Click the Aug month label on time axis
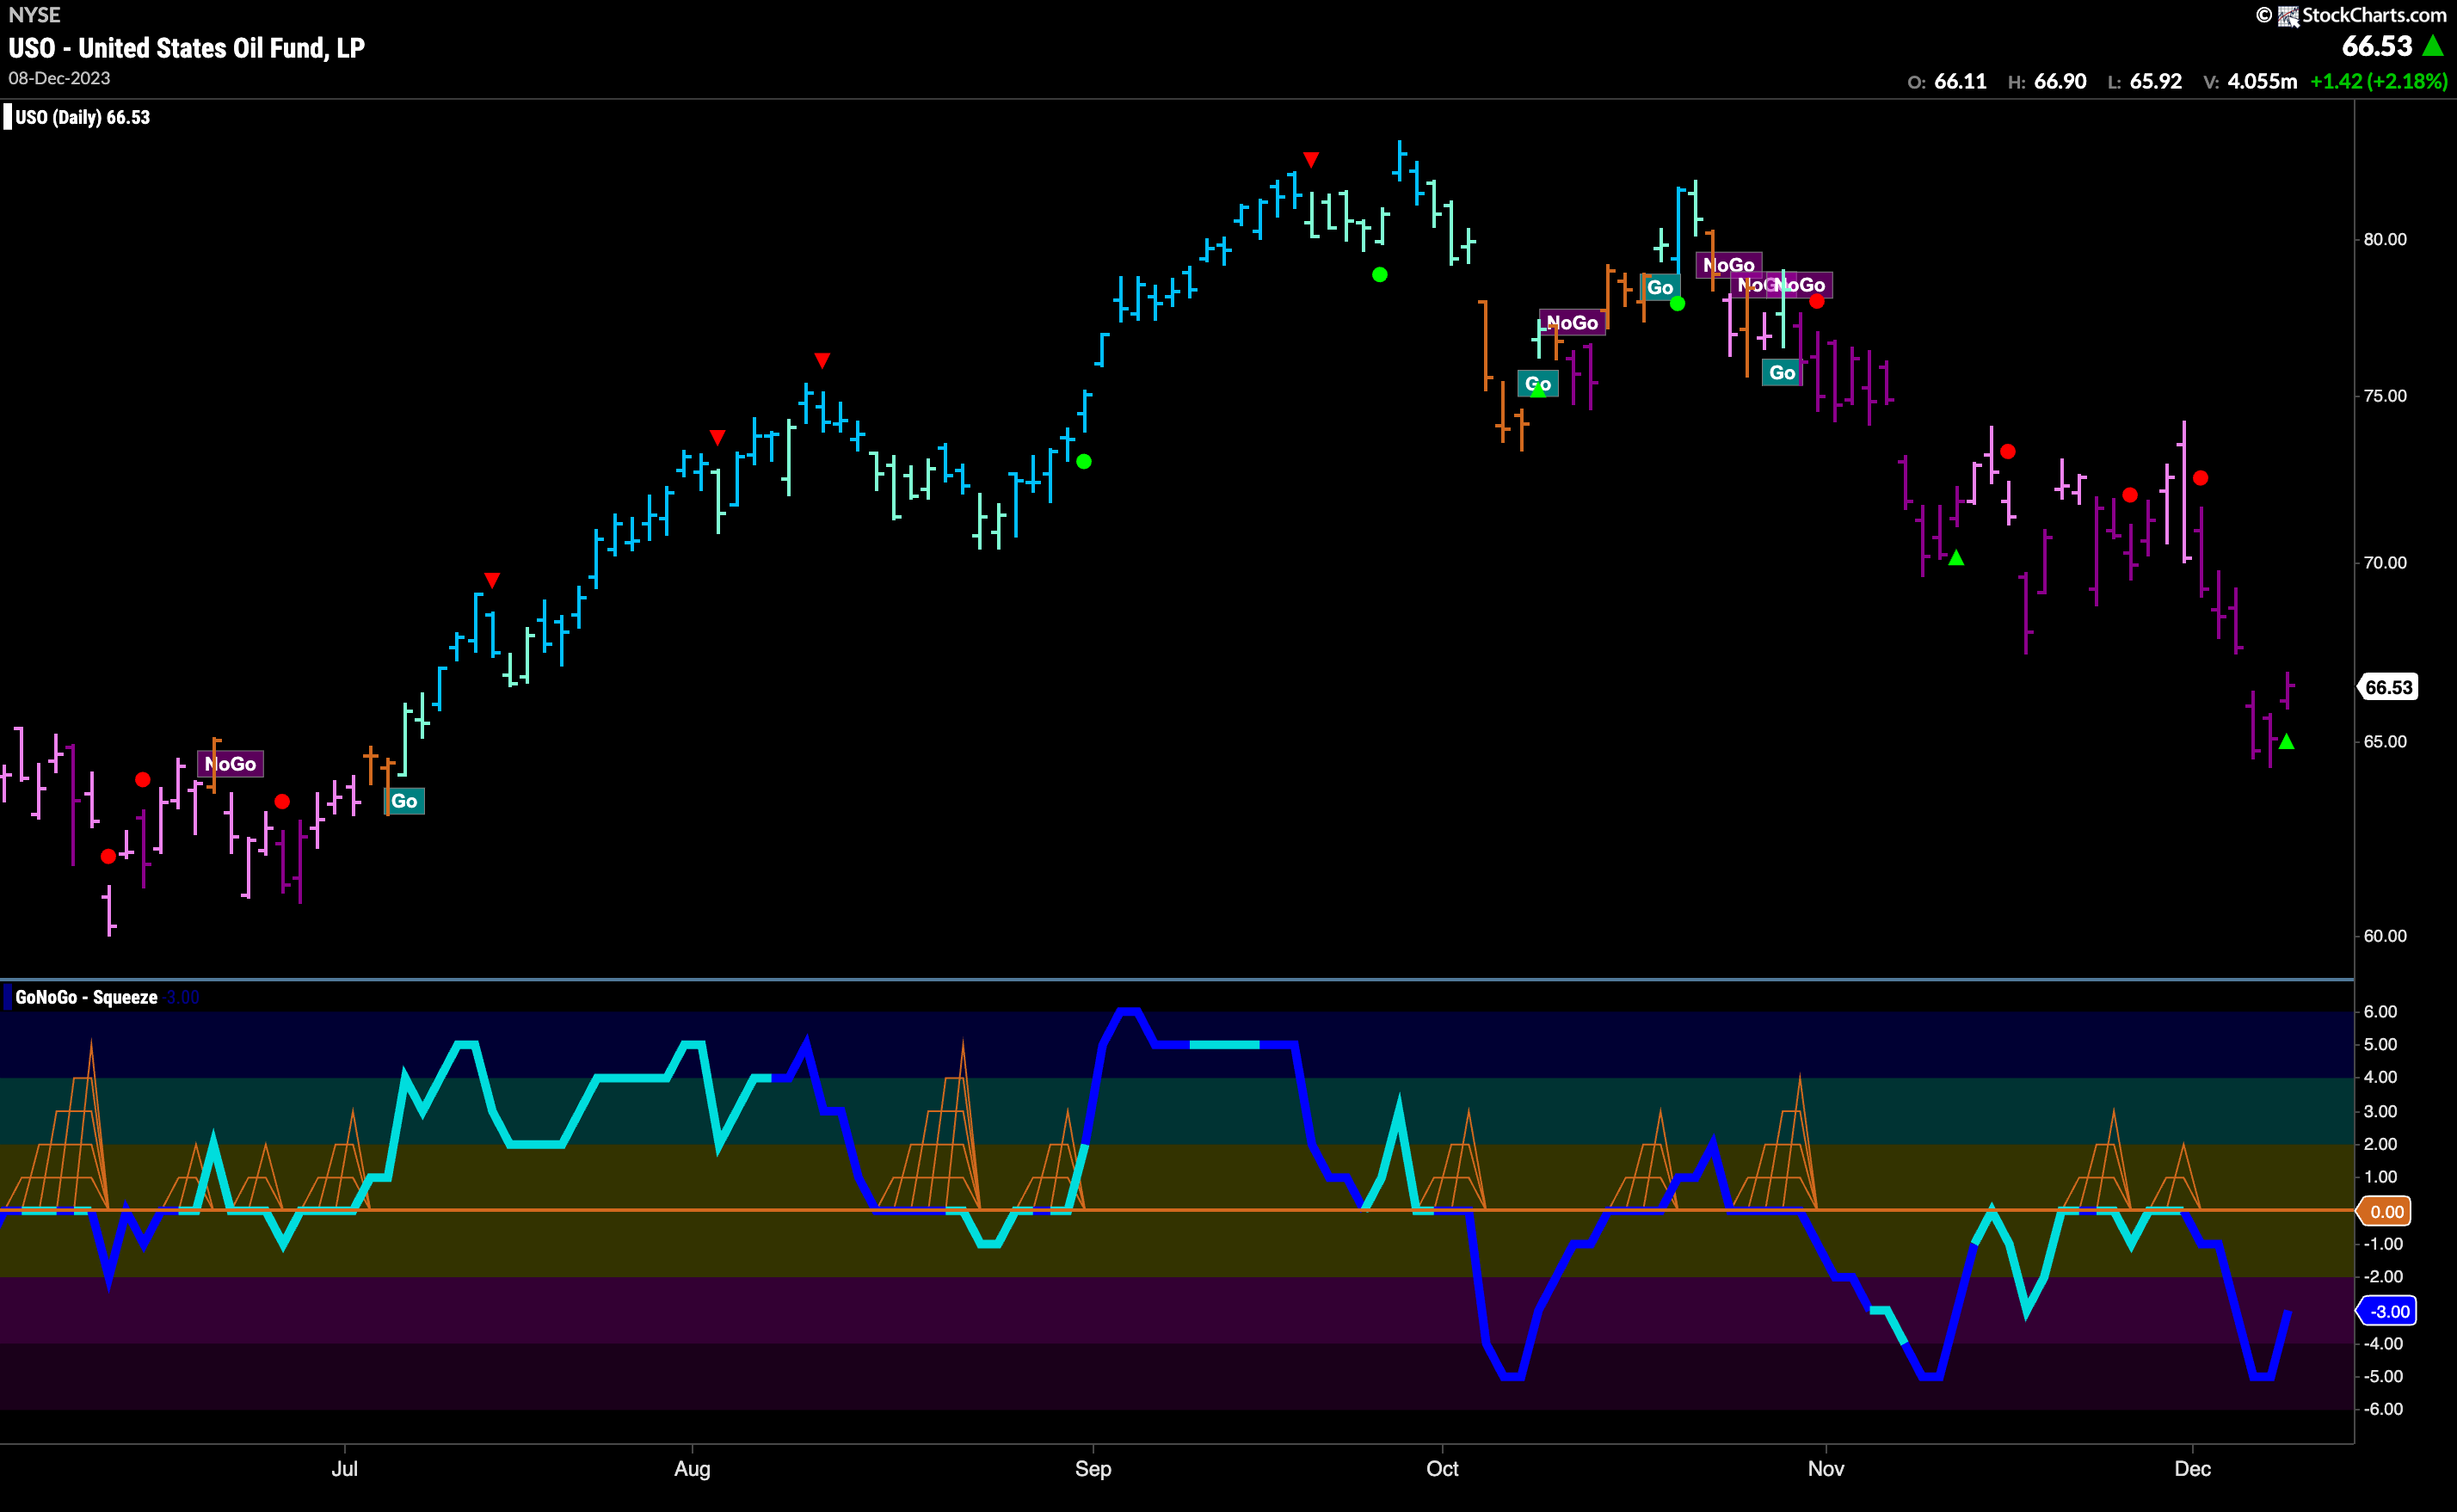Viewport: 2457px width, 1512px height. pyautogui.click(x=692, y=1469)
